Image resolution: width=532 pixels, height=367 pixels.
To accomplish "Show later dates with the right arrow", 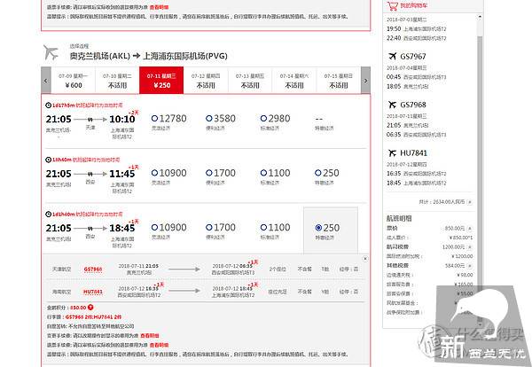I will click(365, 81).
